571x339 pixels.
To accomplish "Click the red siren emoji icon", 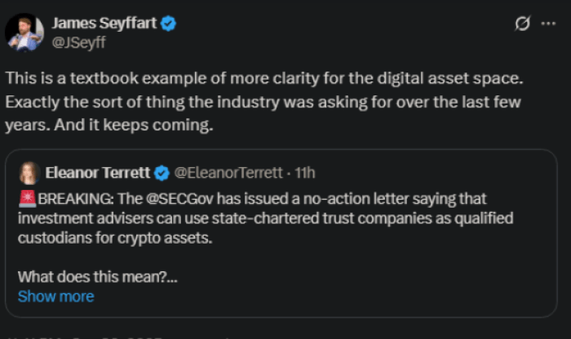I will (x=26, y=196).
